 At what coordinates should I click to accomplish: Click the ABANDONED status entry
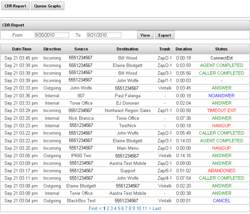pyautogui.click(x=221, y=171)
